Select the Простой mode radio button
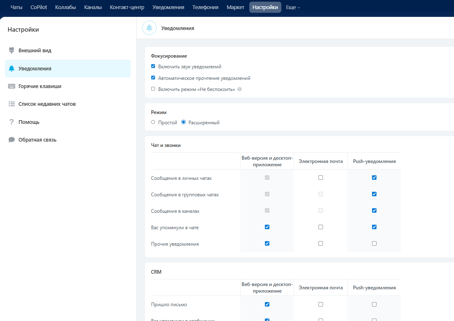 pos(153,122)
